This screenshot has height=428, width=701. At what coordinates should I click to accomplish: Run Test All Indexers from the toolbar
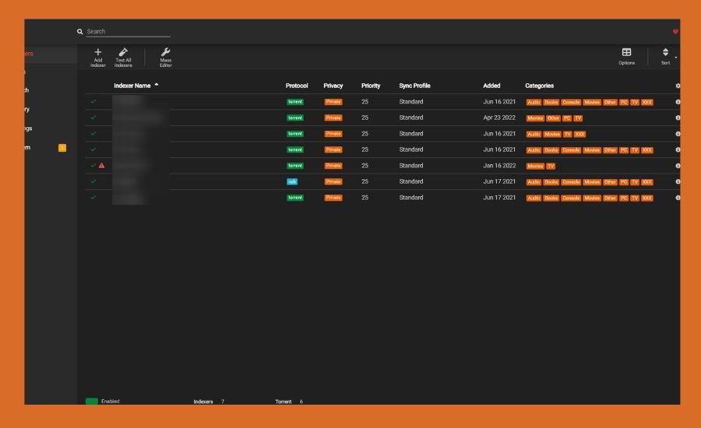coord(123,58)
